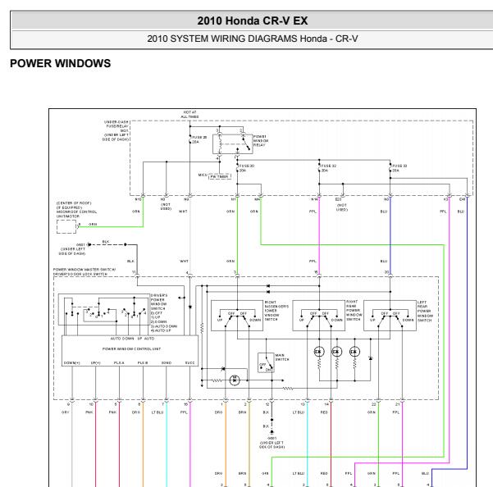Click the left rear power window switch label
The image size is (493, 487).
click(x=425, y=311)
